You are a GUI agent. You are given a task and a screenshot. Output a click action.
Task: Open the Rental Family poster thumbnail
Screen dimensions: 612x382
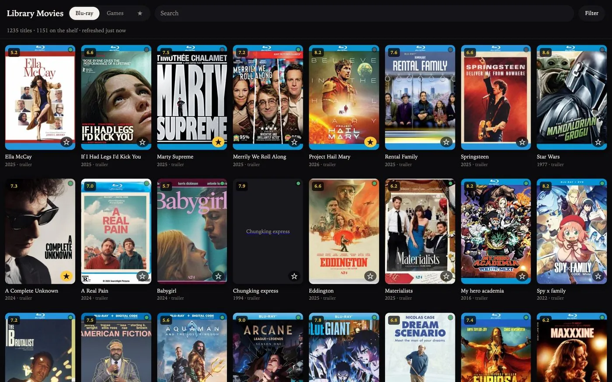pyautogui.click(x=420, y=97)
